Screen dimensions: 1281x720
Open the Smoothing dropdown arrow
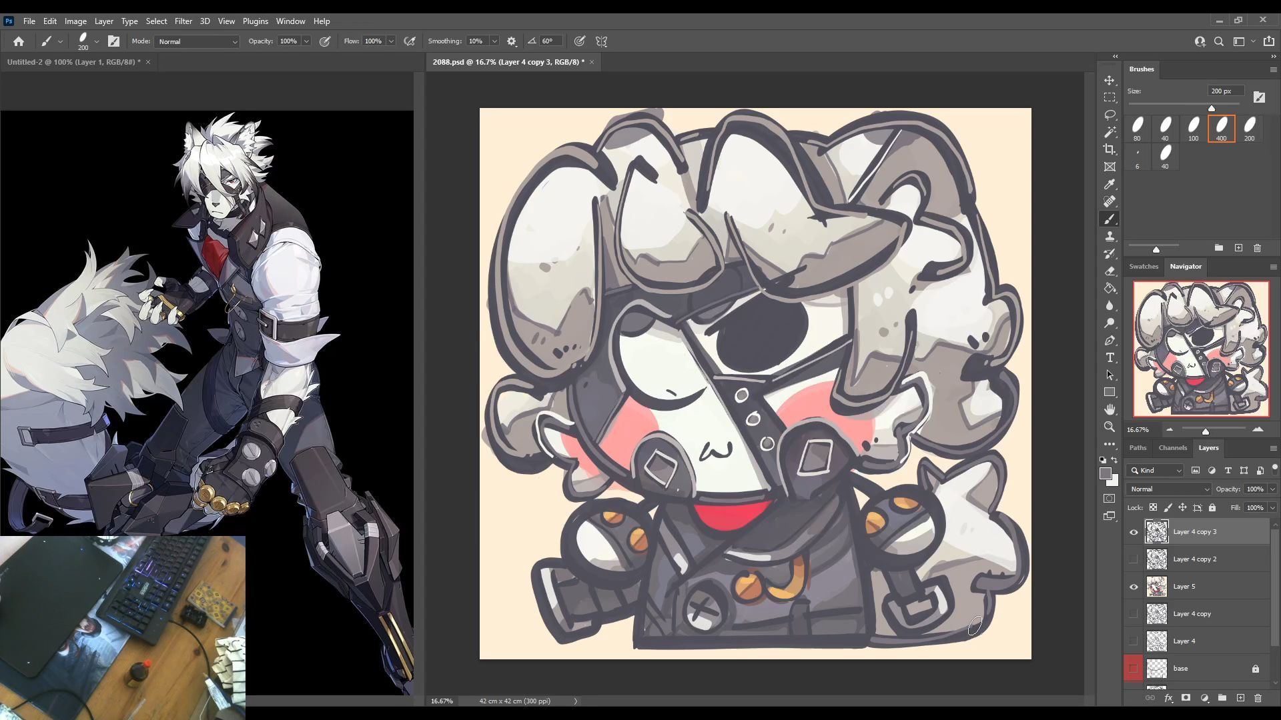click(494, 41)
